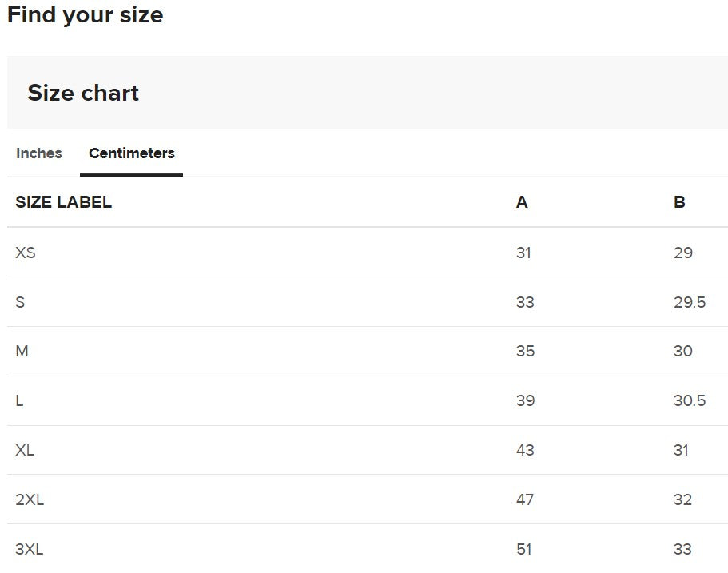Select the 2XL size label
This screenshot has height=573, width=728.
pos(30,499)
